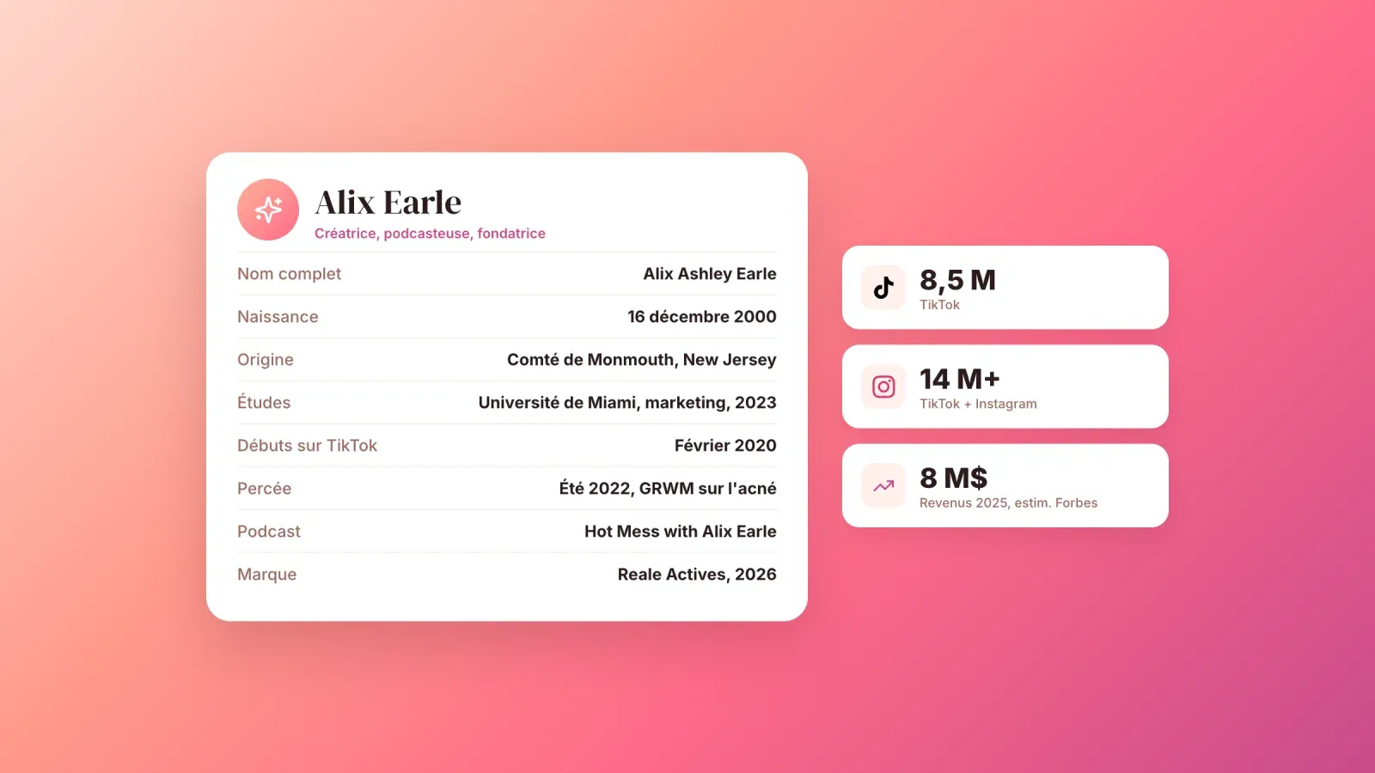Screen dimensions: 1375x773
Task: Select 'Été 2022, GRWM sur l'acné'
Action: click(x=668, y=488)
